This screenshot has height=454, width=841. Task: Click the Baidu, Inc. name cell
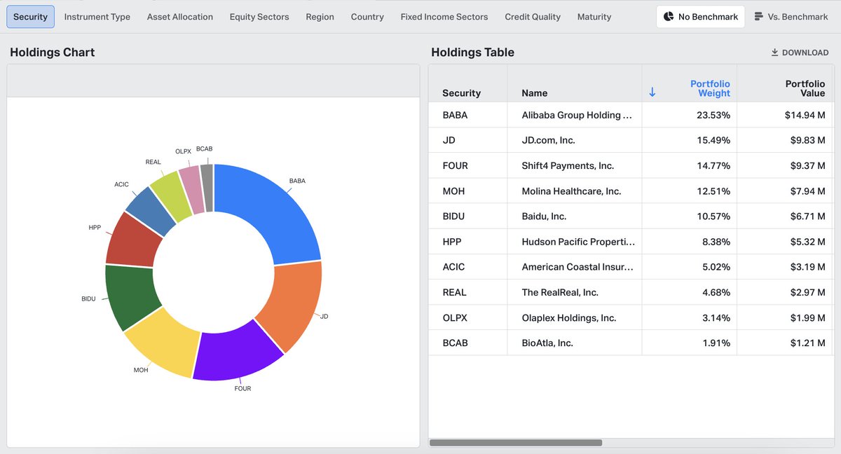pyautogui.click(x=574, y=216)
